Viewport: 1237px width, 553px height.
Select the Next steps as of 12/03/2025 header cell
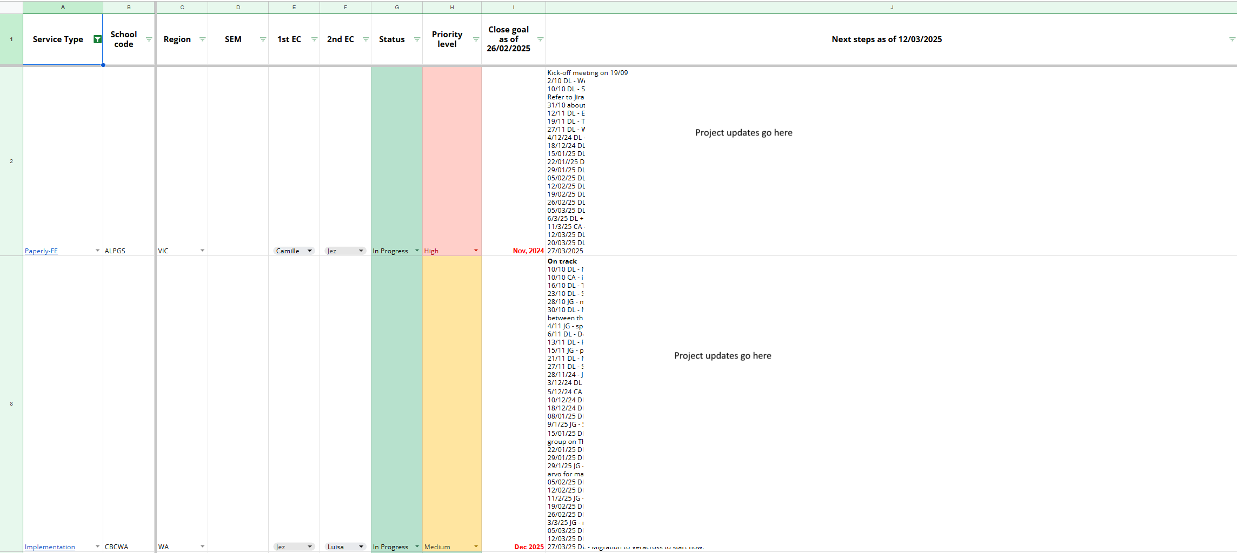click(892, 39)
